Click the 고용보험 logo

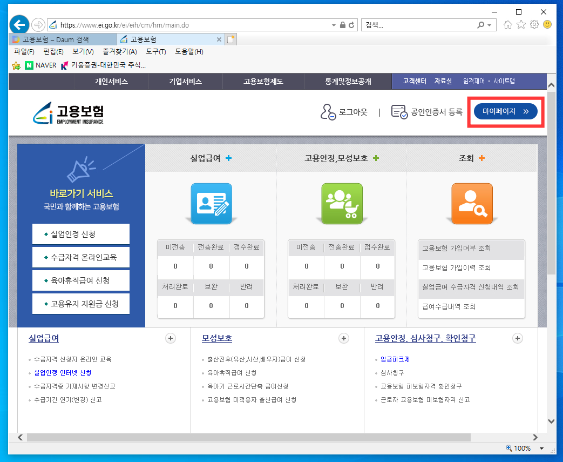[x=68, y=113]
